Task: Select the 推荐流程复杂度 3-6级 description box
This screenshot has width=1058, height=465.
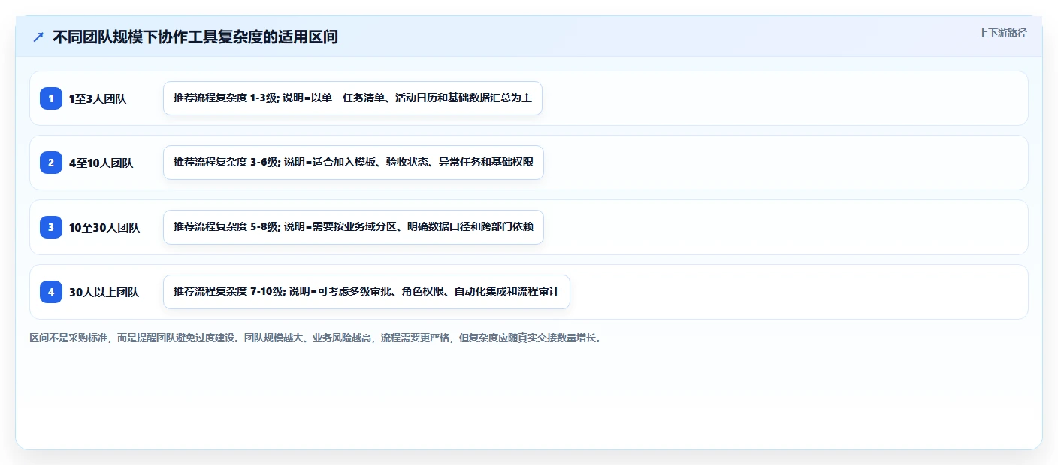Action: 353,163
